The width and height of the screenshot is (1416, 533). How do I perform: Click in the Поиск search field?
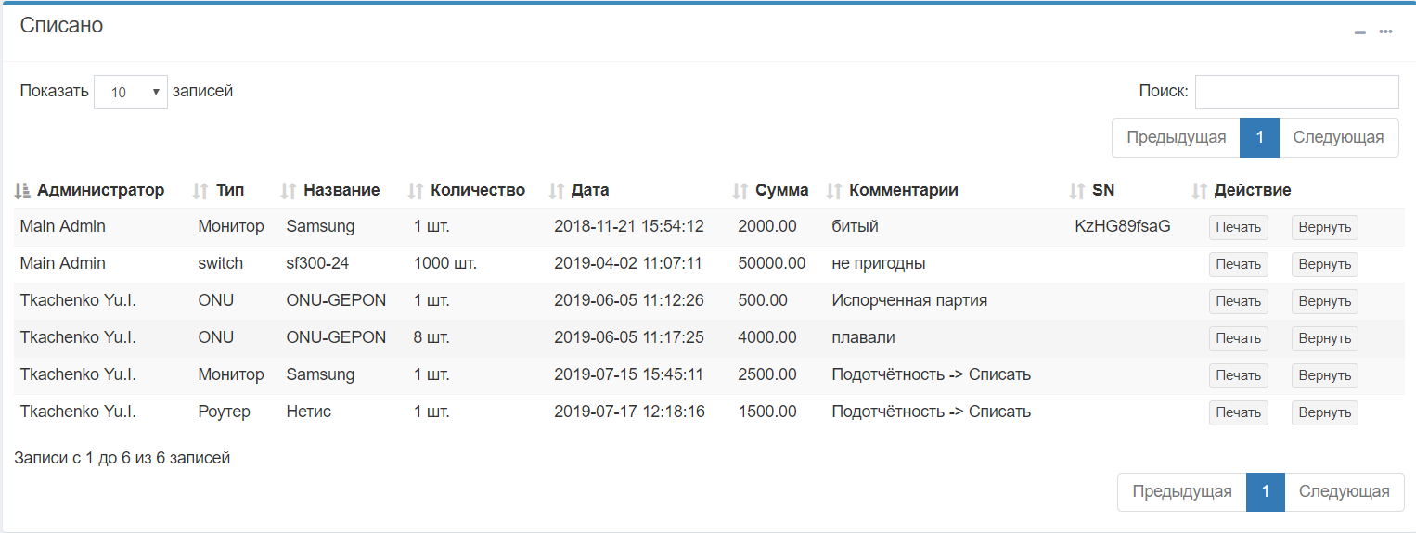[1297, 92]
